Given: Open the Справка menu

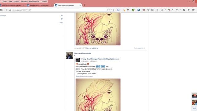Looking at the screenshot, I should pyautogui.click(x=44, y=1).
